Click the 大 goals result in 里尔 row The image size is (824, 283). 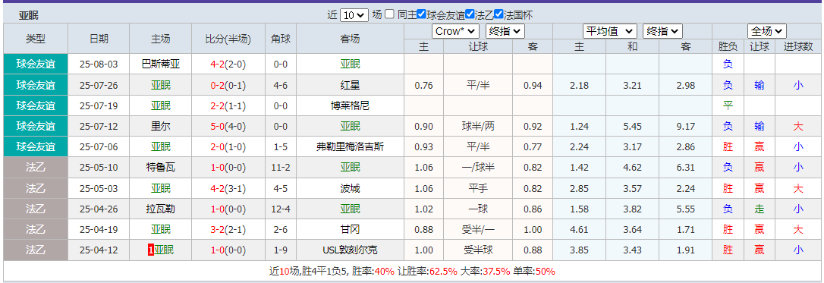tap(799, 127)
